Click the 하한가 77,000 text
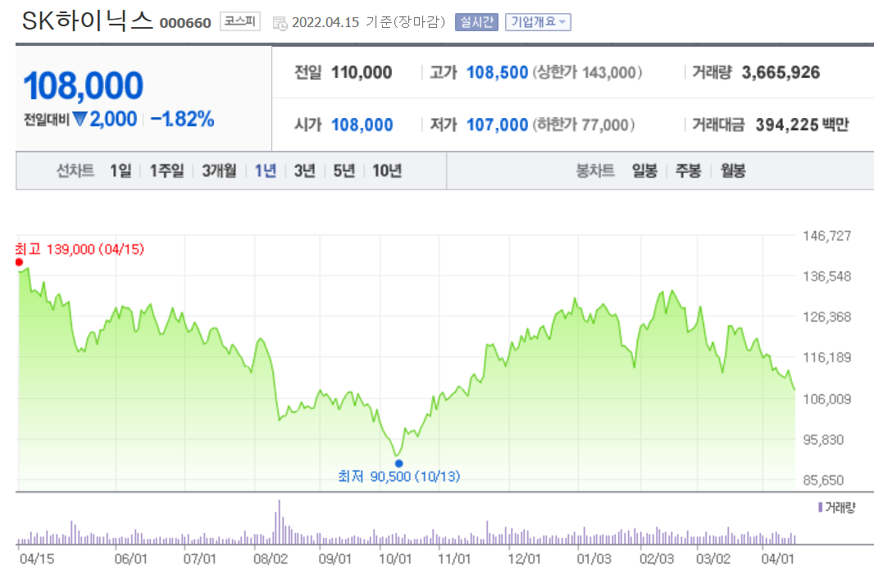874x569 pixels. pyautogui.click(x=584, y=125)
